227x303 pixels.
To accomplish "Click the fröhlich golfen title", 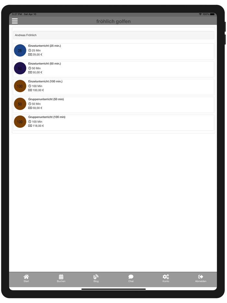I will pos(113,21).
